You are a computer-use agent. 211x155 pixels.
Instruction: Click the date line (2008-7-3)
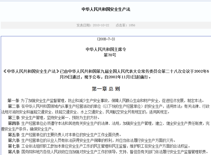tap(106, 39)
